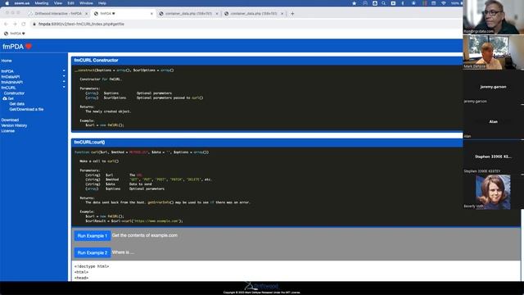Run Example 1 button
Screen dimensions: 524x295
pyautogui.click(x=93, y=236)
